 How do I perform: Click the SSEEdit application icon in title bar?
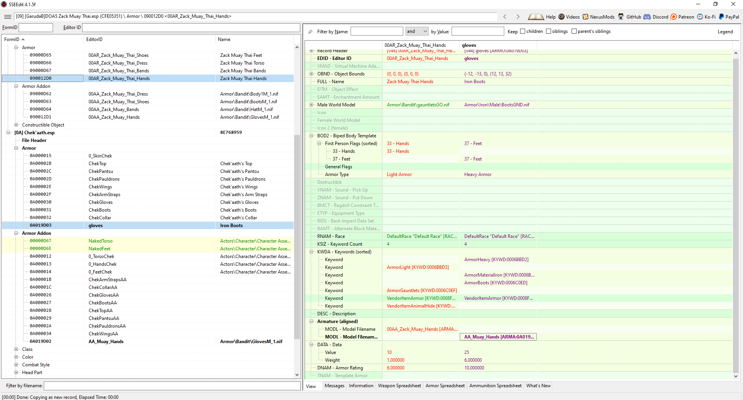[4, 4]
